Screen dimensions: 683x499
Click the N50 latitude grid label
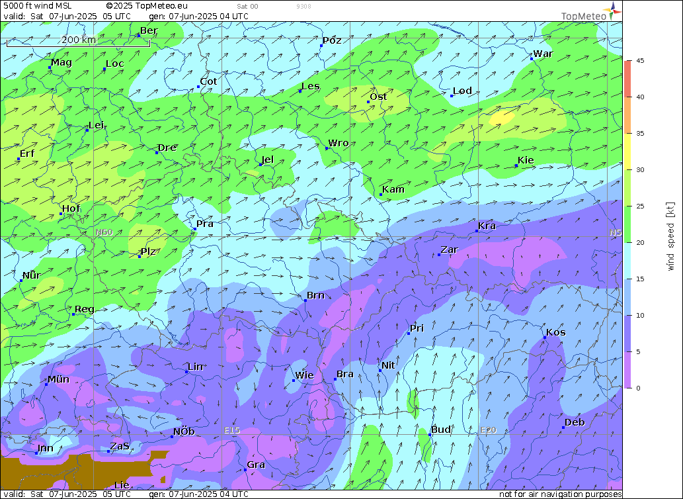pos(104,232)
